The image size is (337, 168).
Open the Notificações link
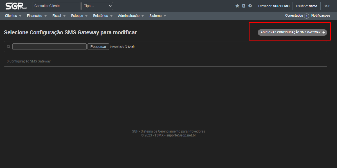tap(321, 15)
